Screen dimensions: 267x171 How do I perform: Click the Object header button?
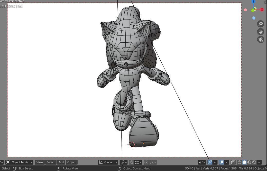coord(71,162)
